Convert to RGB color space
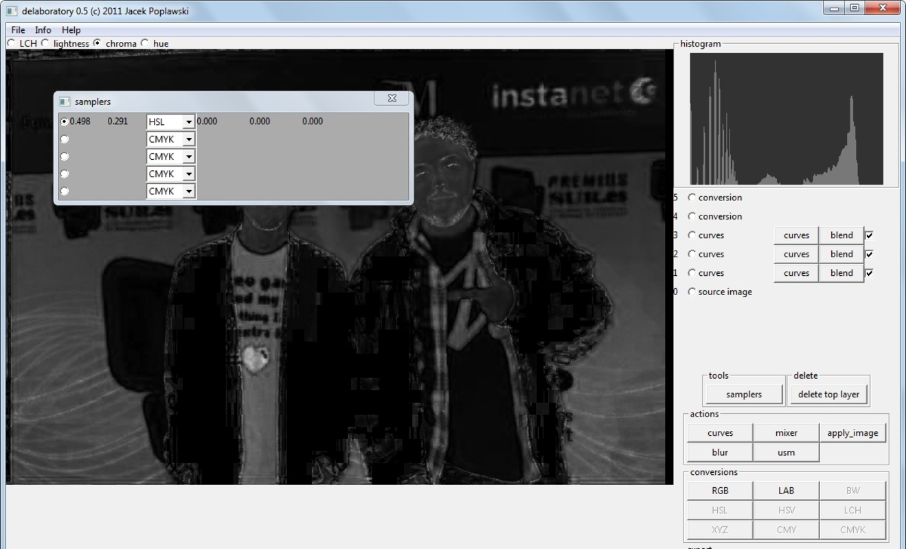 click(x=720, y=491)
